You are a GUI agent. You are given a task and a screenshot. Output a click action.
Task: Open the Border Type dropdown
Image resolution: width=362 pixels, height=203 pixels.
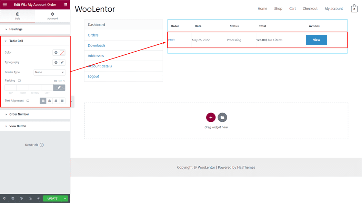tap(50, 72)
